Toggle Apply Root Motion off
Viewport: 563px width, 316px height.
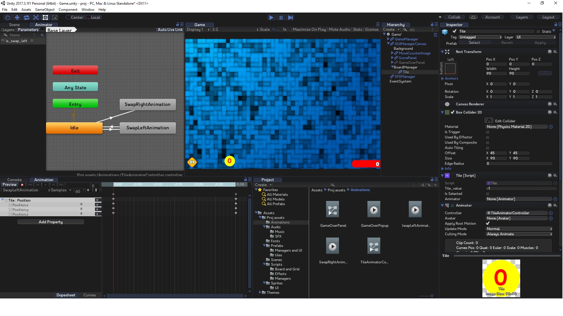[x=488, y=223]
